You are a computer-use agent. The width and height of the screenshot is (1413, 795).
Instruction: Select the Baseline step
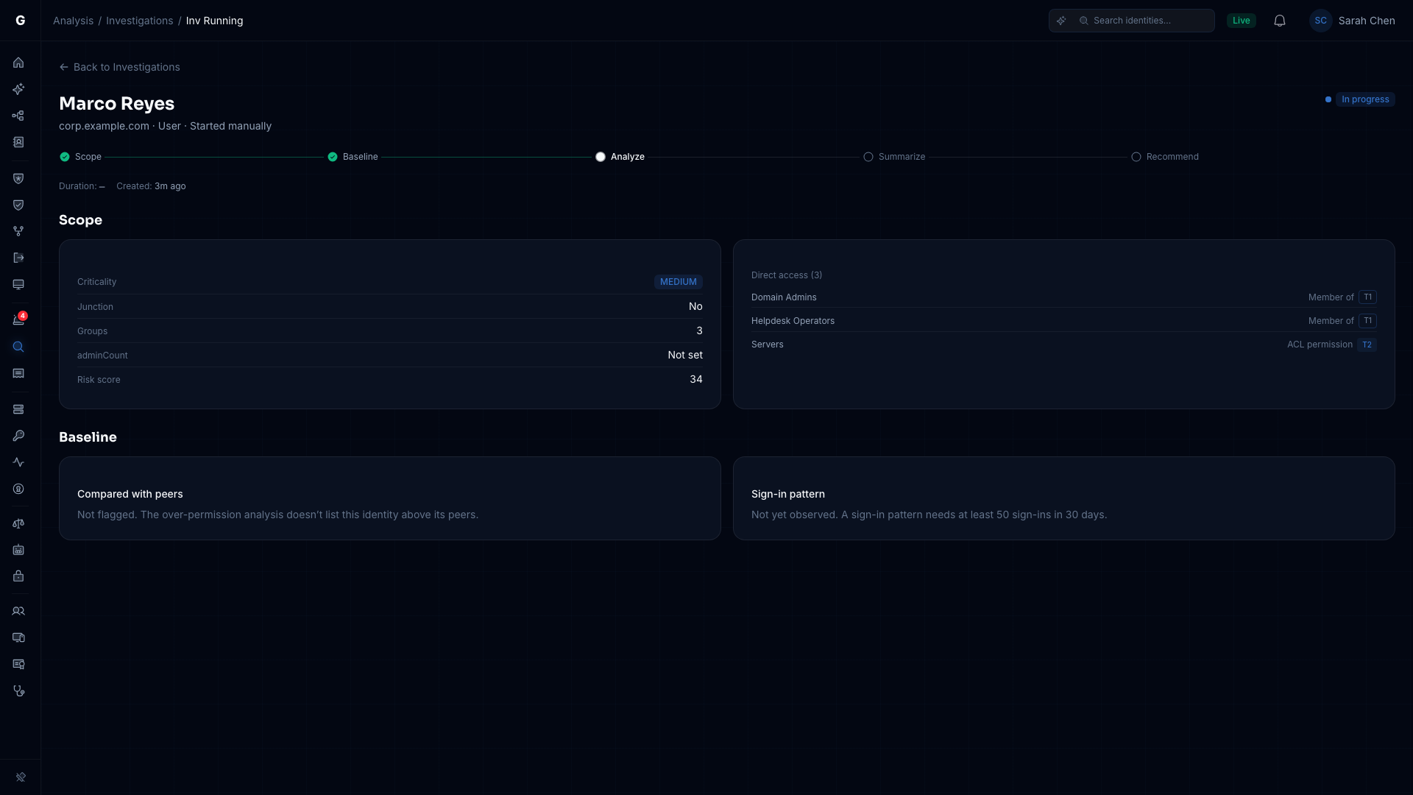[353, 157]
